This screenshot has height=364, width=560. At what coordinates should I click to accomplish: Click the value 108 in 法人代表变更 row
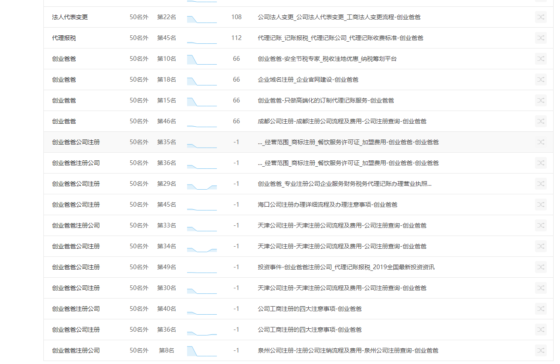[x=236, y=17]
